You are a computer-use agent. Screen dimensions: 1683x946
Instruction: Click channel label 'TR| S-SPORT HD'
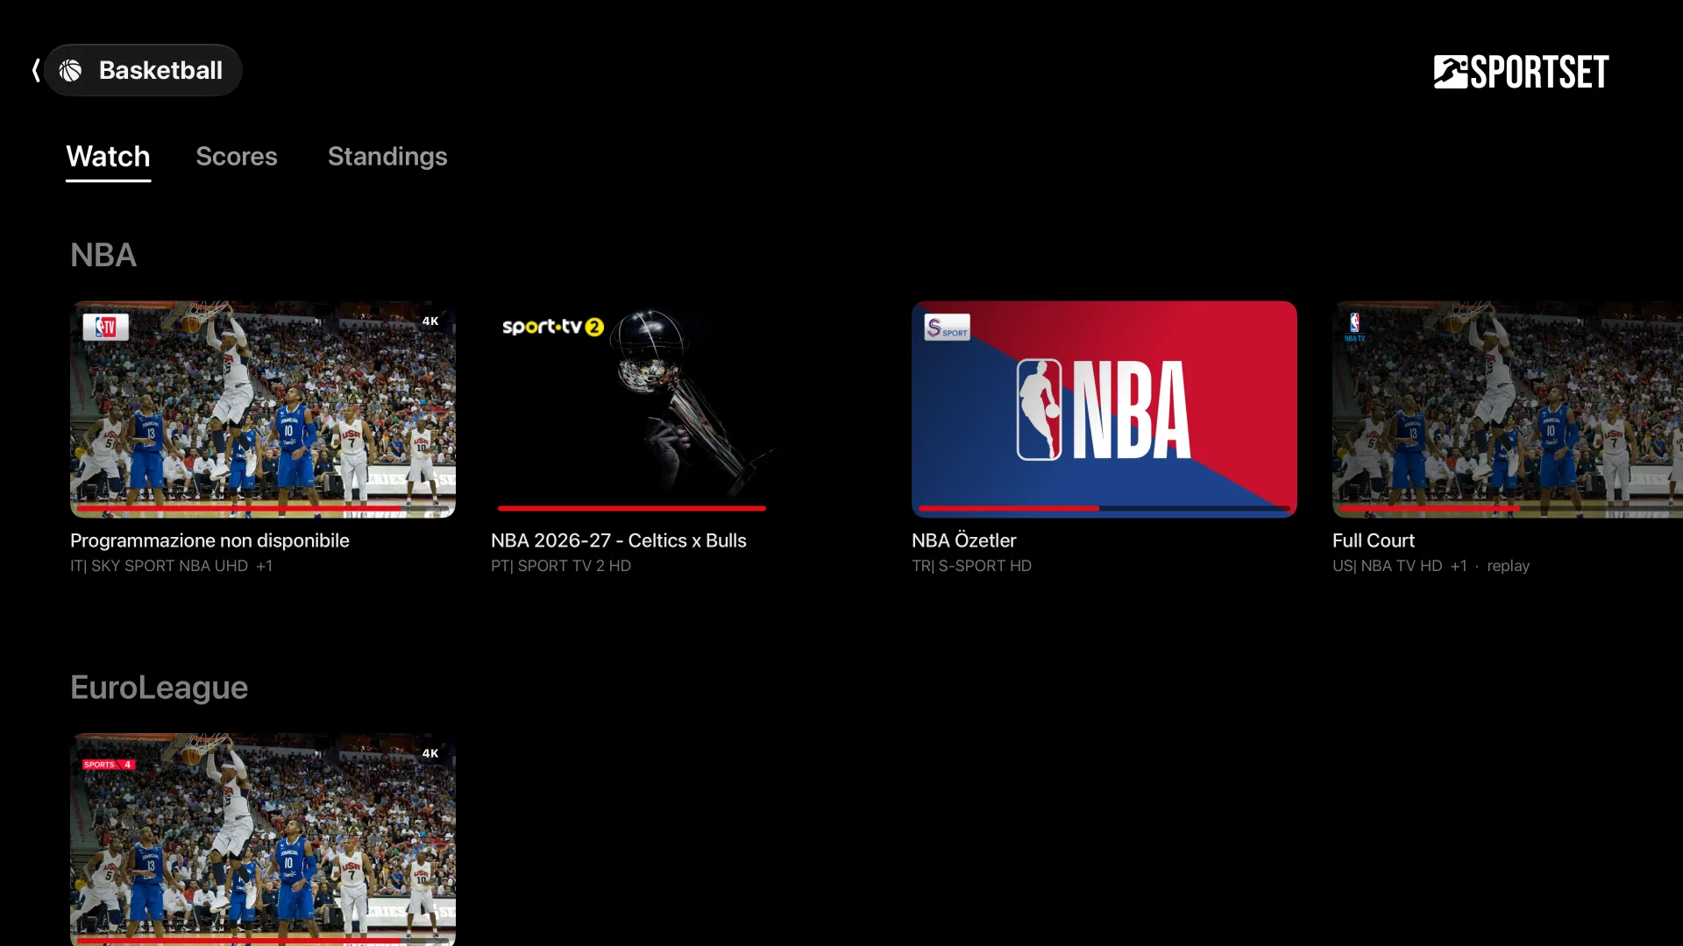click(971, 567)
